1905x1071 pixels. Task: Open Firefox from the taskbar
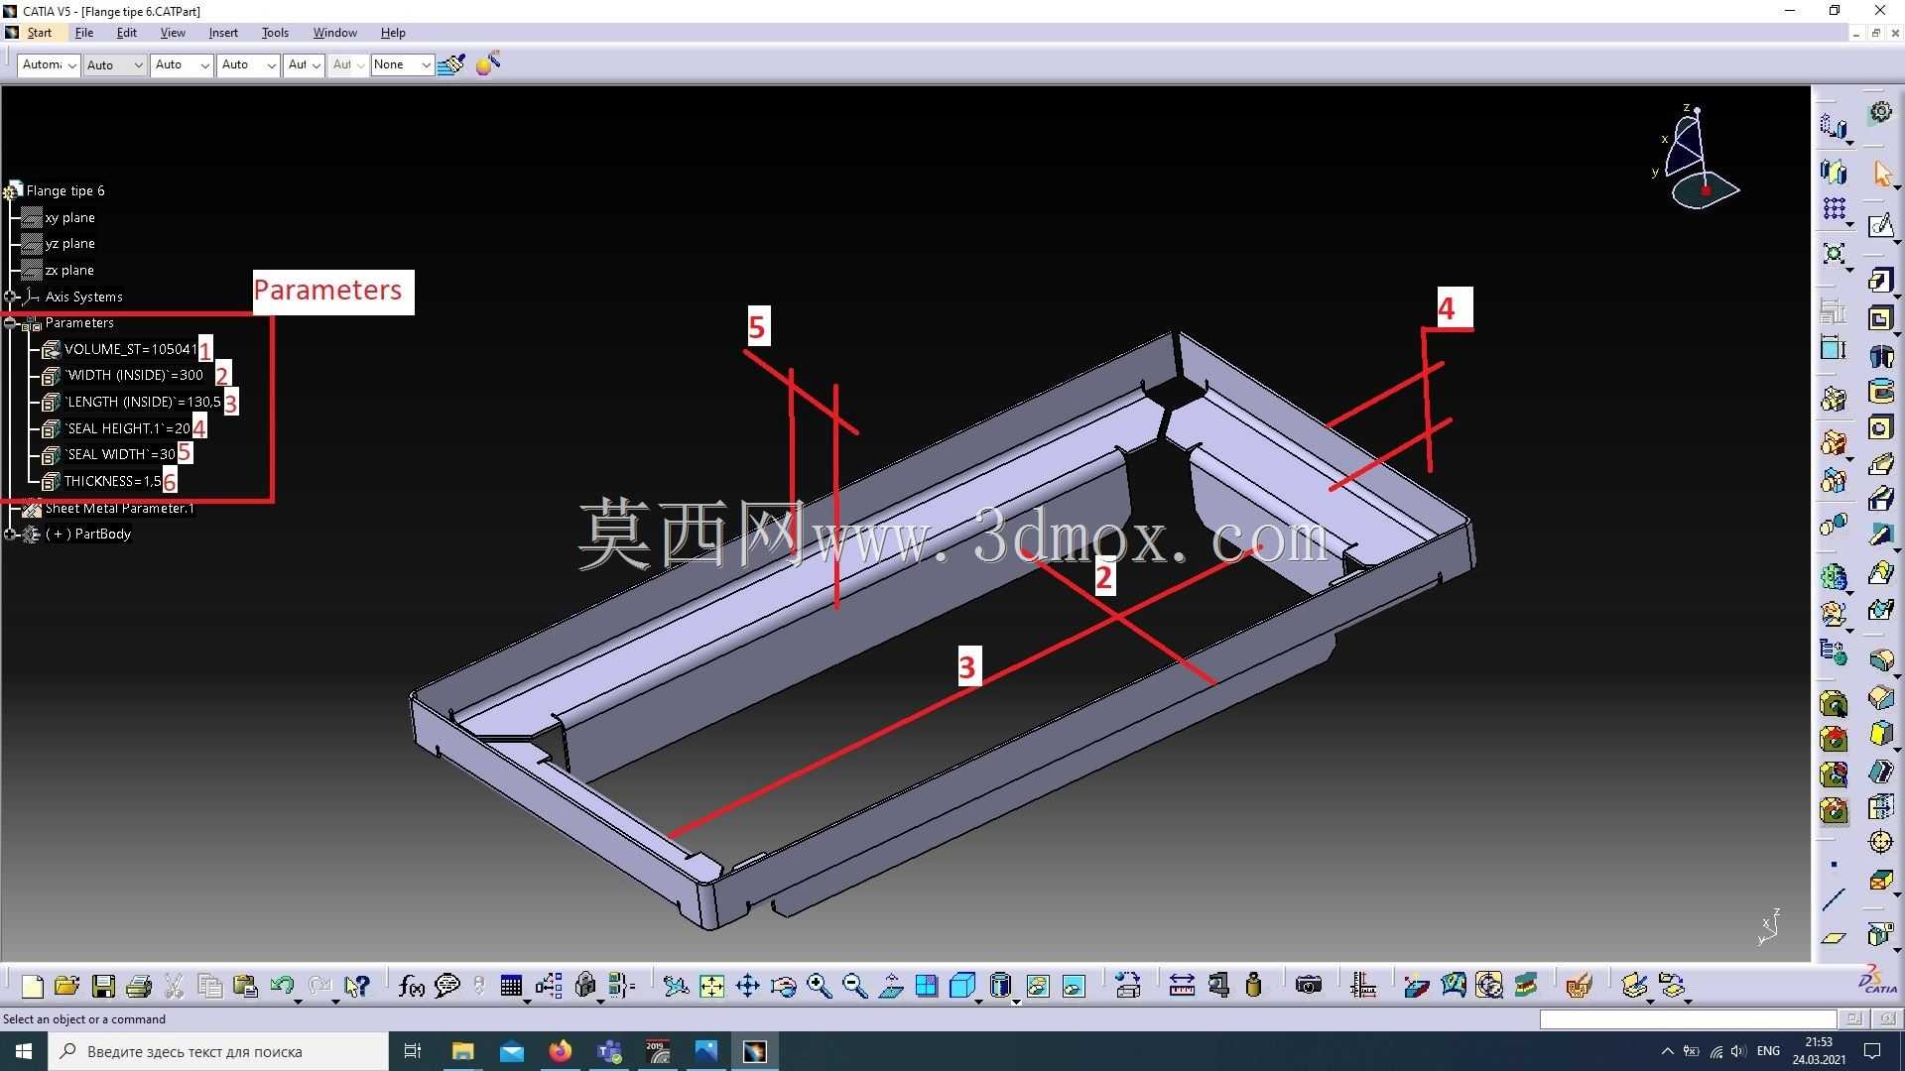pos(561,1051)
